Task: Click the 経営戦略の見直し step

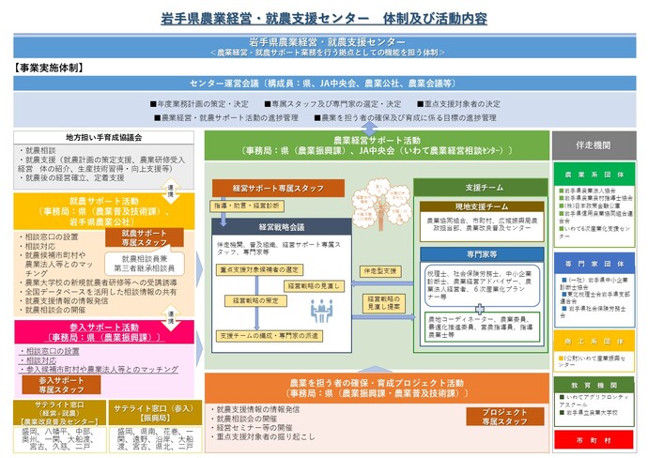Action: point(314,286)
